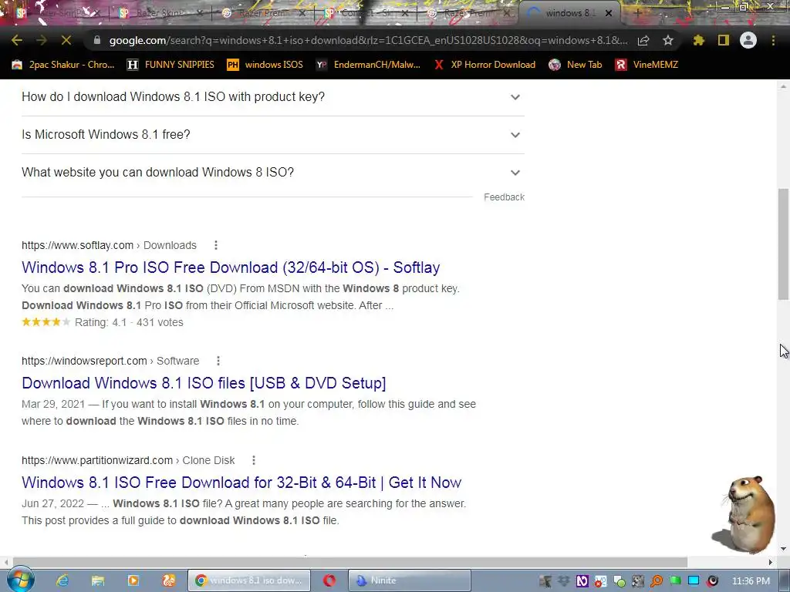This screenshot has height=592, width=790.
Task: Open the "FUNNY SNIPPIES" bookmark
Action: 171,65
